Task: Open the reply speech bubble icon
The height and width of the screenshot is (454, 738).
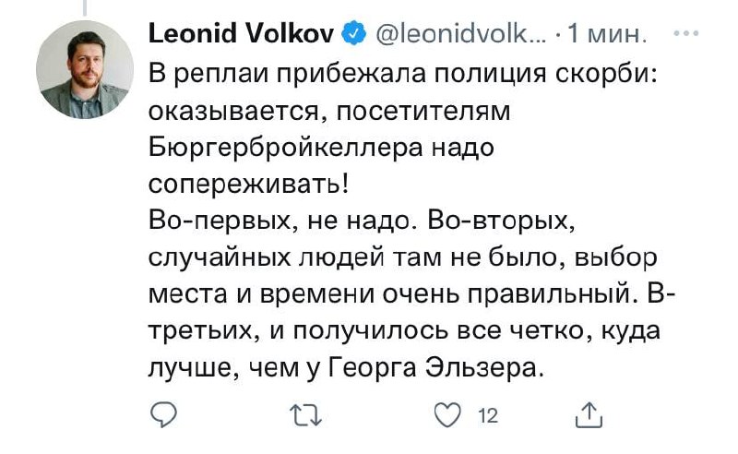Action: [x=164, y=415]
